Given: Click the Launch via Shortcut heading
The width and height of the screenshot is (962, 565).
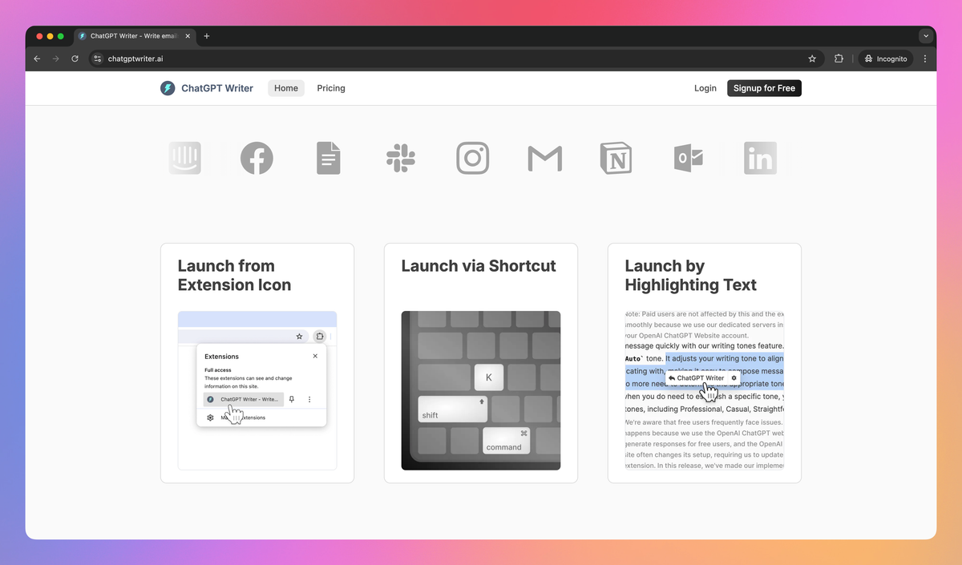Looking at the screenshot, I should pos(479,266).
